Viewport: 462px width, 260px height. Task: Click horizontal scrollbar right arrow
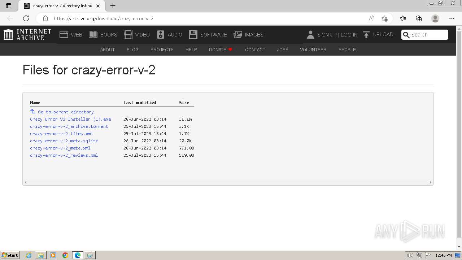430,182
